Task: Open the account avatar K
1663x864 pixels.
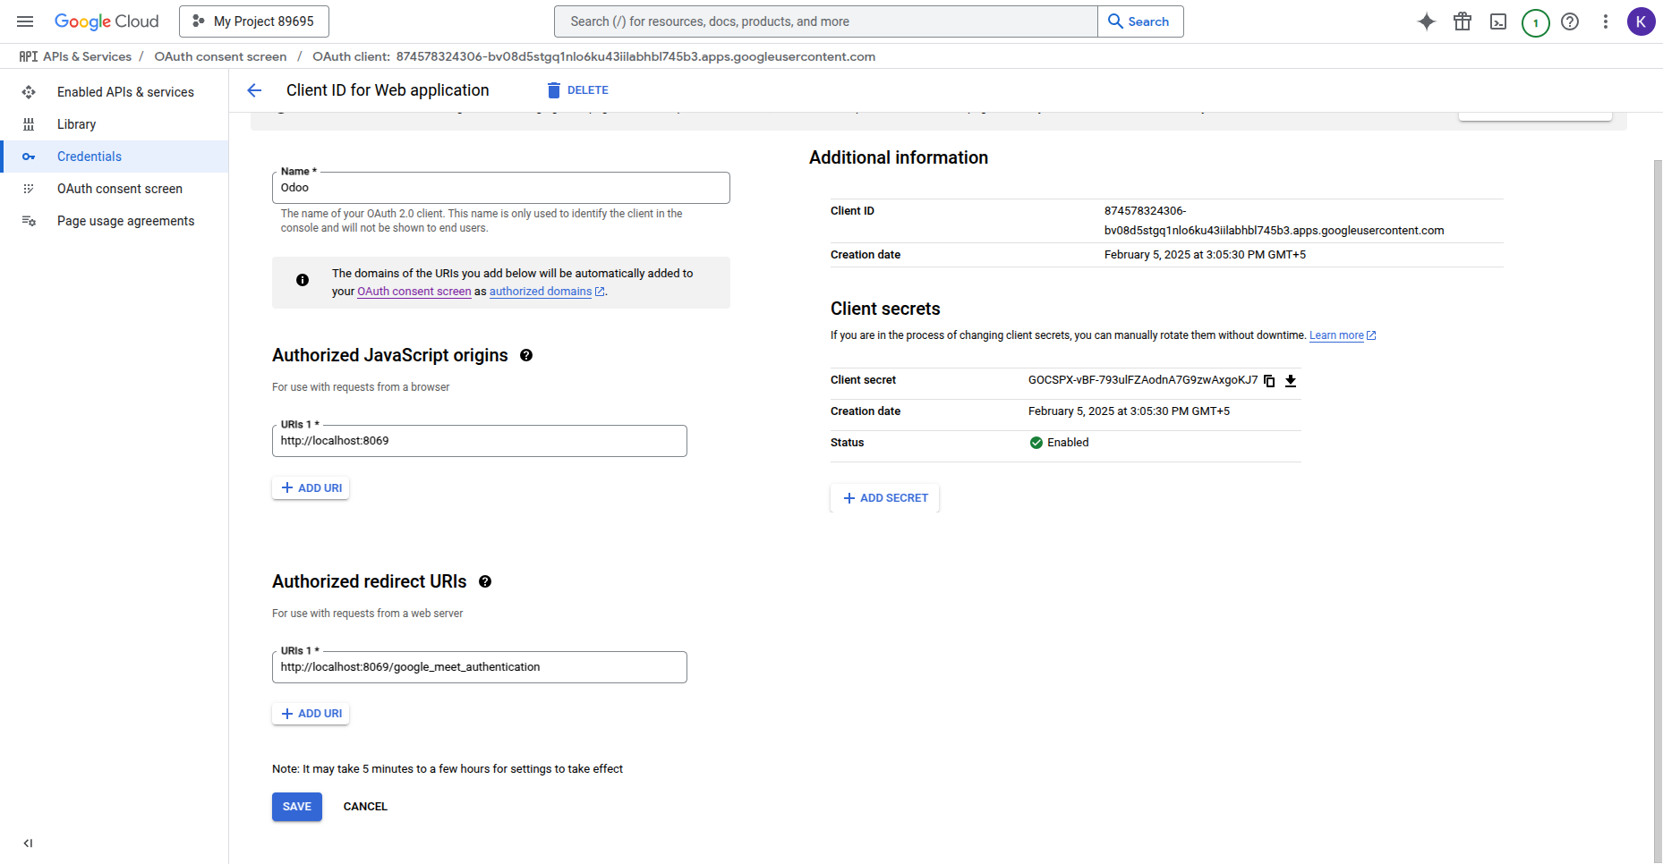Action: (1642, 21)
